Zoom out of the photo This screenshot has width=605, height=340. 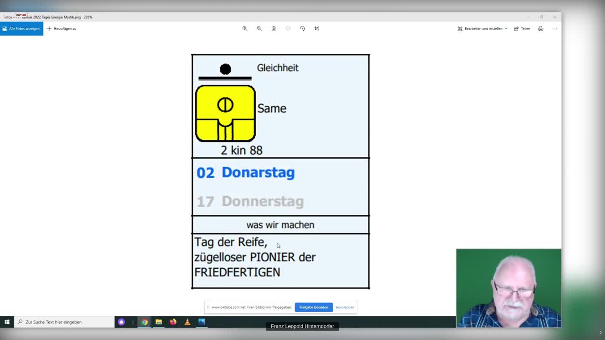click(259, 28)
